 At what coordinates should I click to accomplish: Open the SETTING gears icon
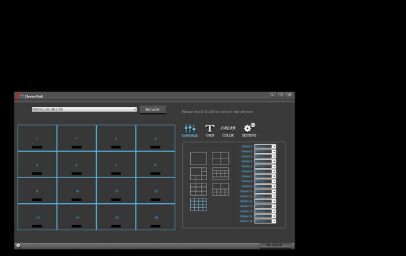(249, 130)
